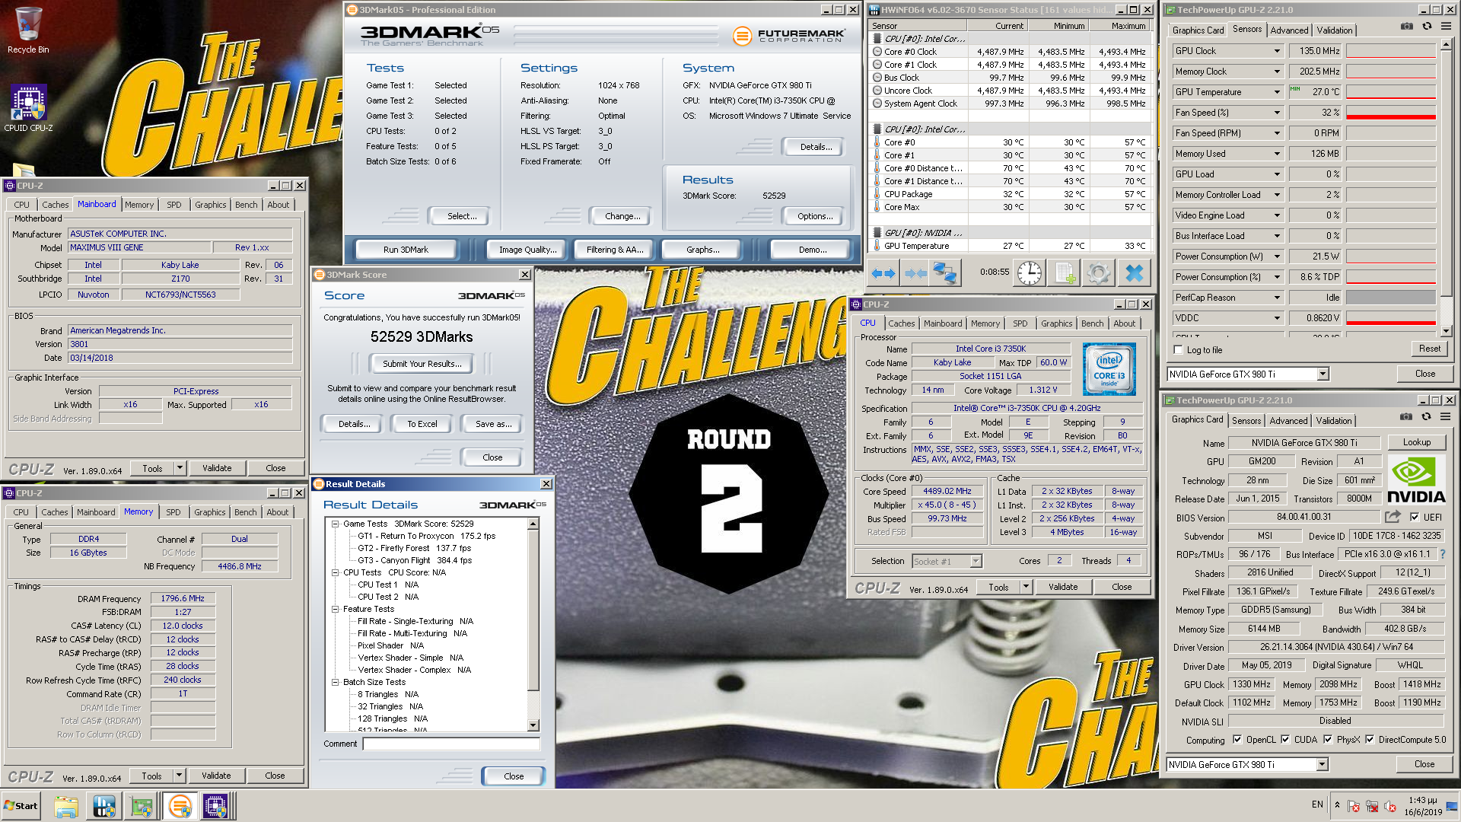
Task: Click To Excel button in 3DMark Score
Action: click(x=422, y=424)
